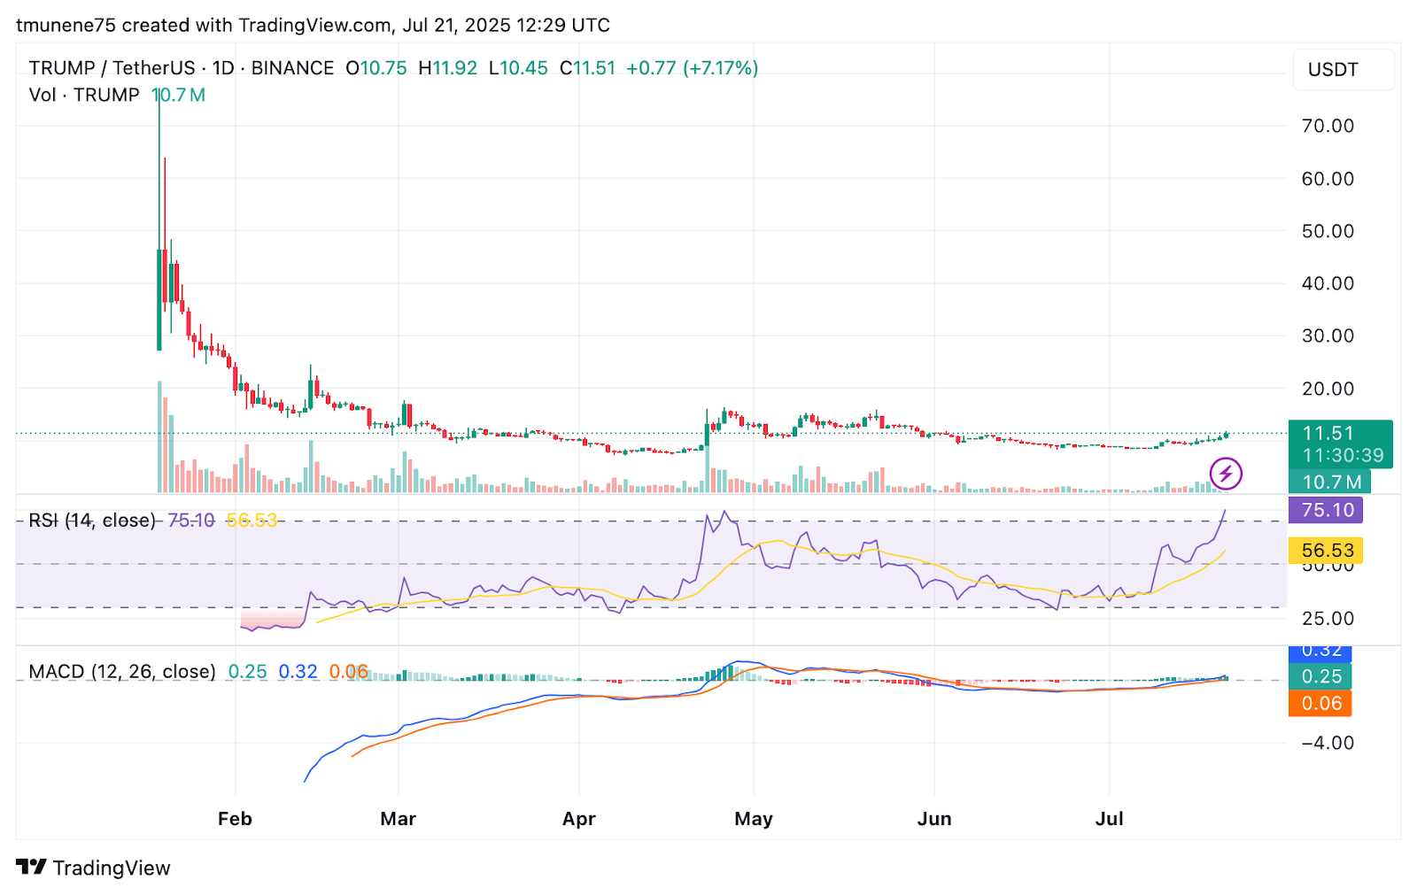Click the Jun label on time axis
Image resolution: width=1417 pixels, height=895 pixels.
pos(934,819)
